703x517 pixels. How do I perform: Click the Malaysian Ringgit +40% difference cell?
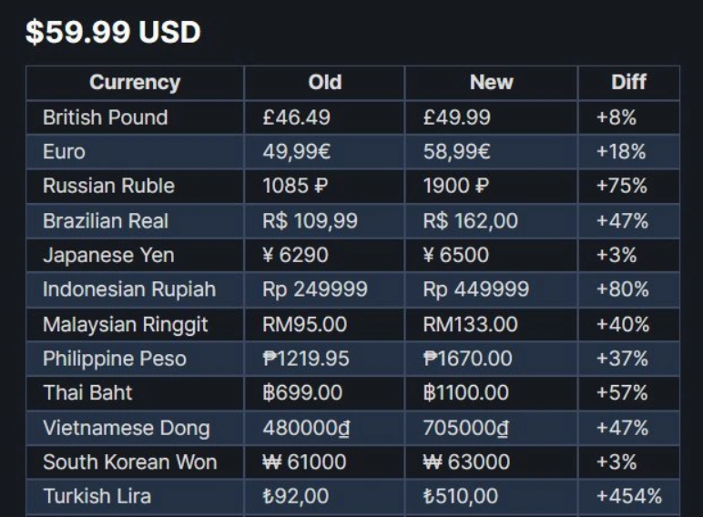(x=622, y=325)
